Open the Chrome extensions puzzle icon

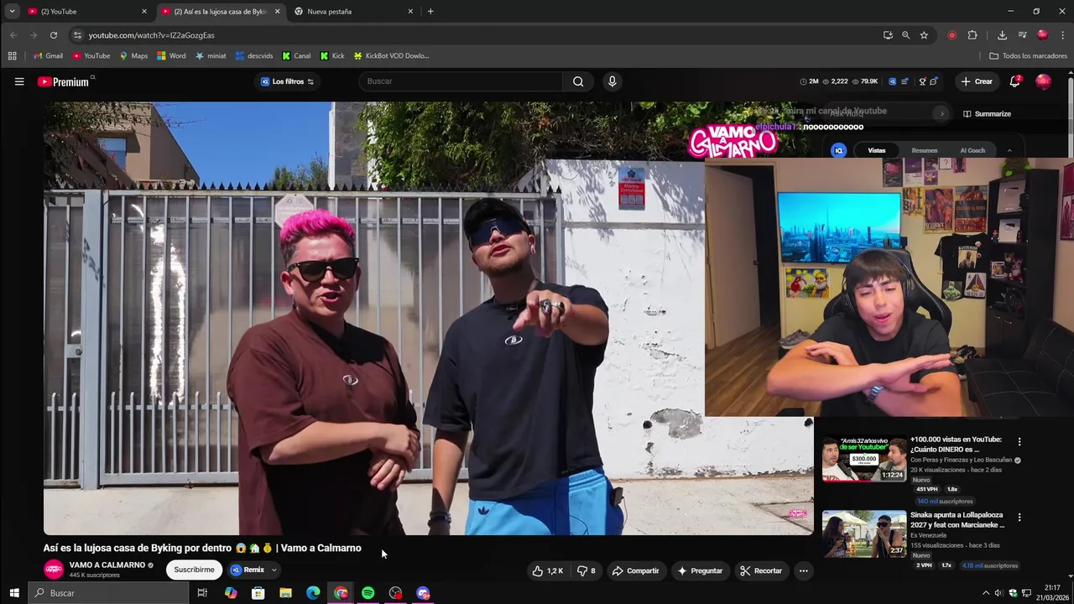point(972,35)
